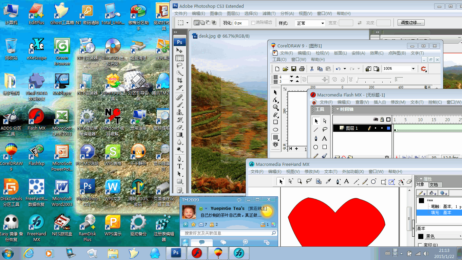Open the 插入(I) menu in Flash
The image size is (462, 260).
tap(380, 102)
